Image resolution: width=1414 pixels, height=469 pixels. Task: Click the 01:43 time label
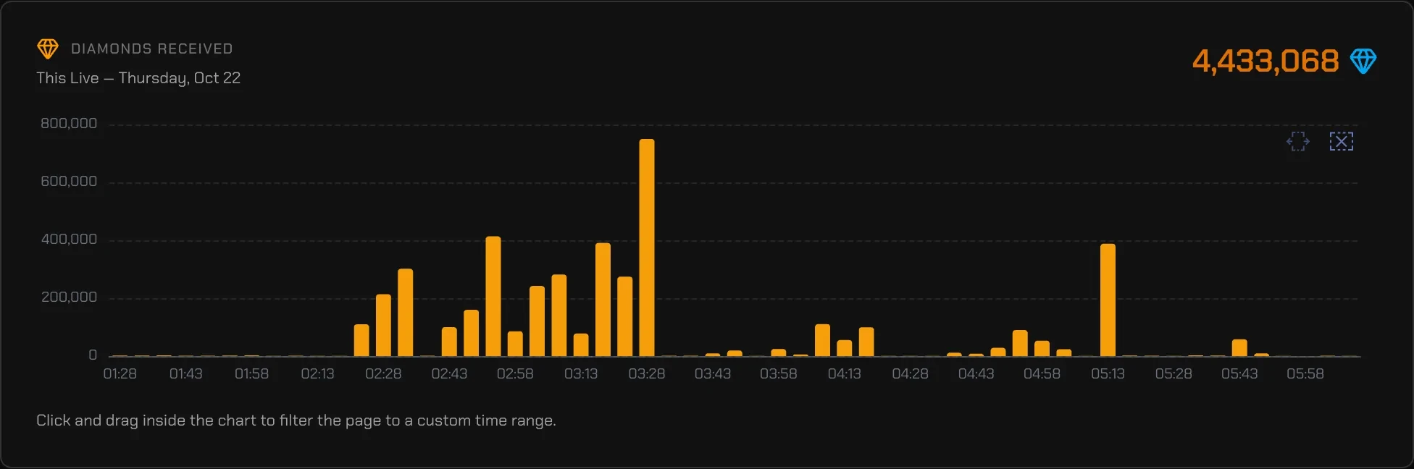(x=186, y=373)
